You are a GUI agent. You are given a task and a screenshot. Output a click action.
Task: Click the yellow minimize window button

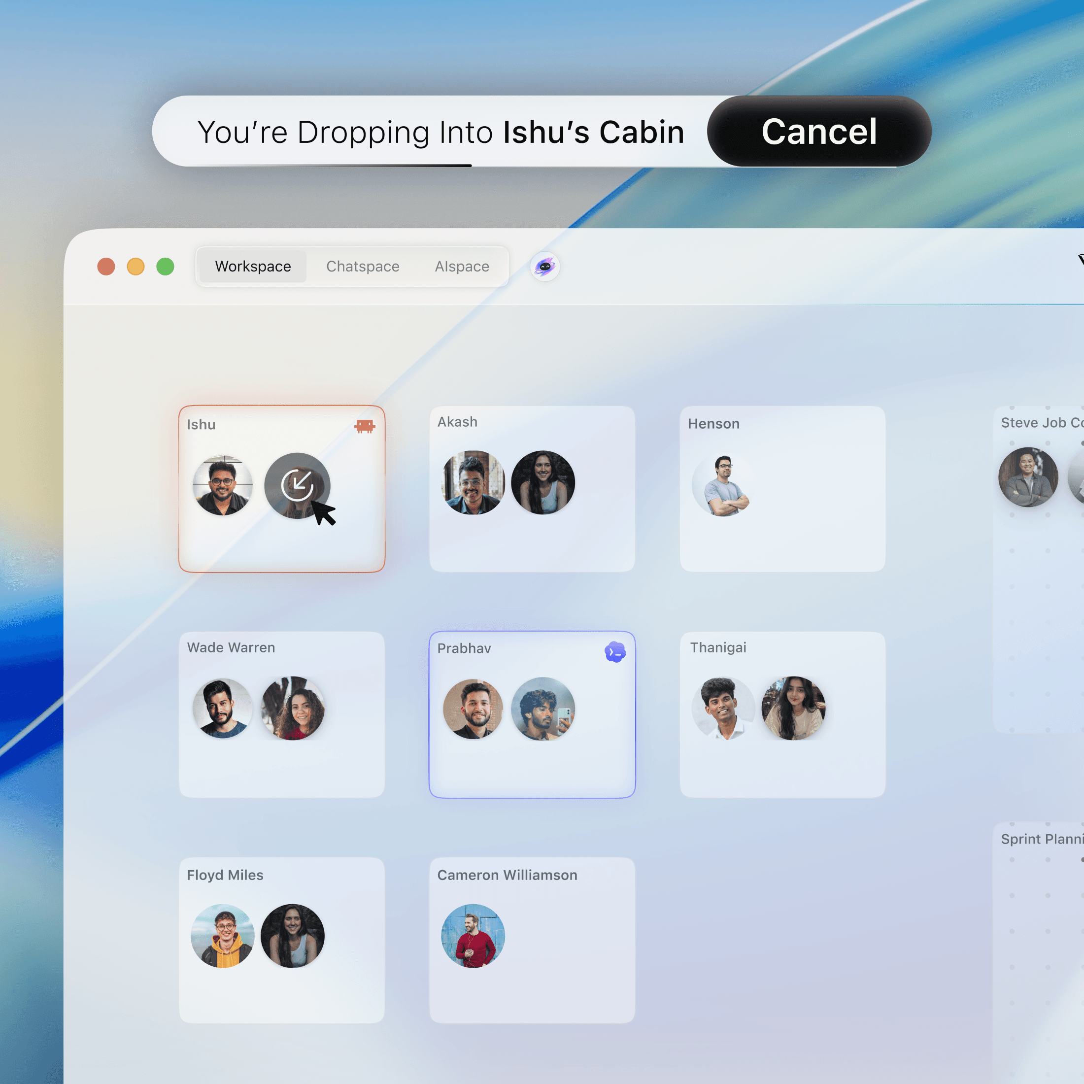coord(136,267)
